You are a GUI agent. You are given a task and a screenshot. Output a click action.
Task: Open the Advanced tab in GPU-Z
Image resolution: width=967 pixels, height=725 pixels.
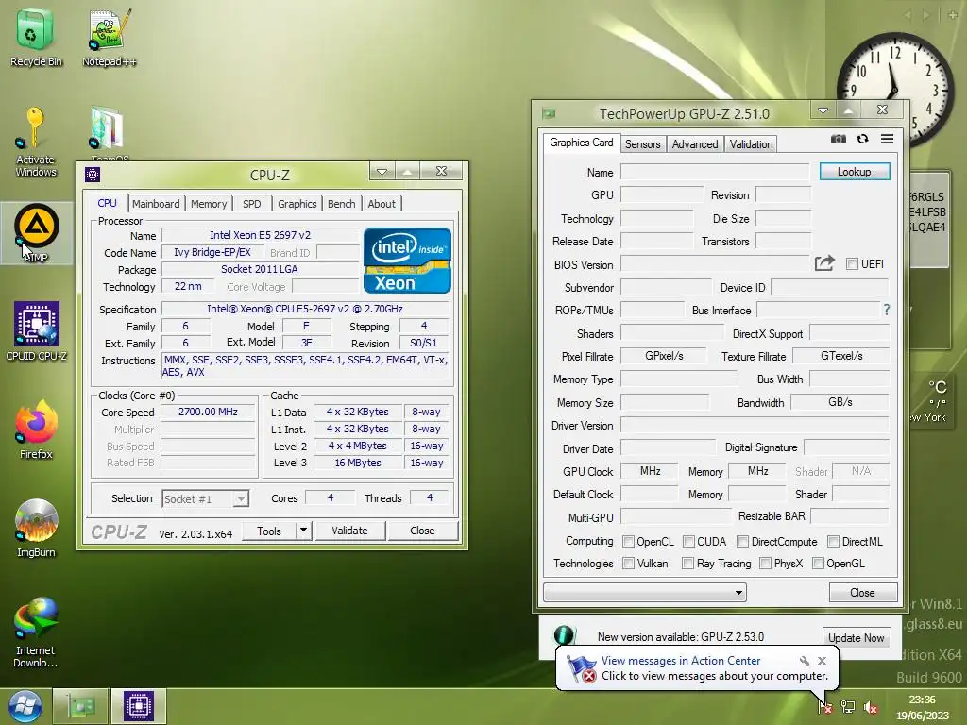694,144
